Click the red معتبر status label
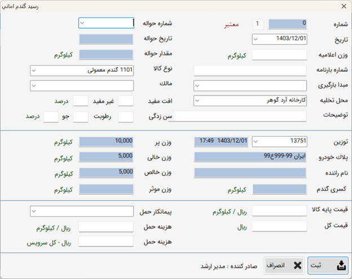352x279 pixels. coord(231,24)
